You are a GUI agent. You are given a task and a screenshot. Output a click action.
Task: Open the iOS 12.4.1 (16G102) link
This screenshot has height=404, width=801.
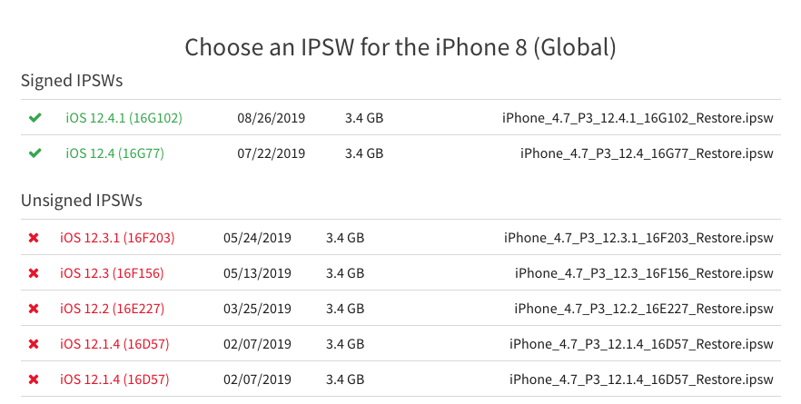coord(124,118)
